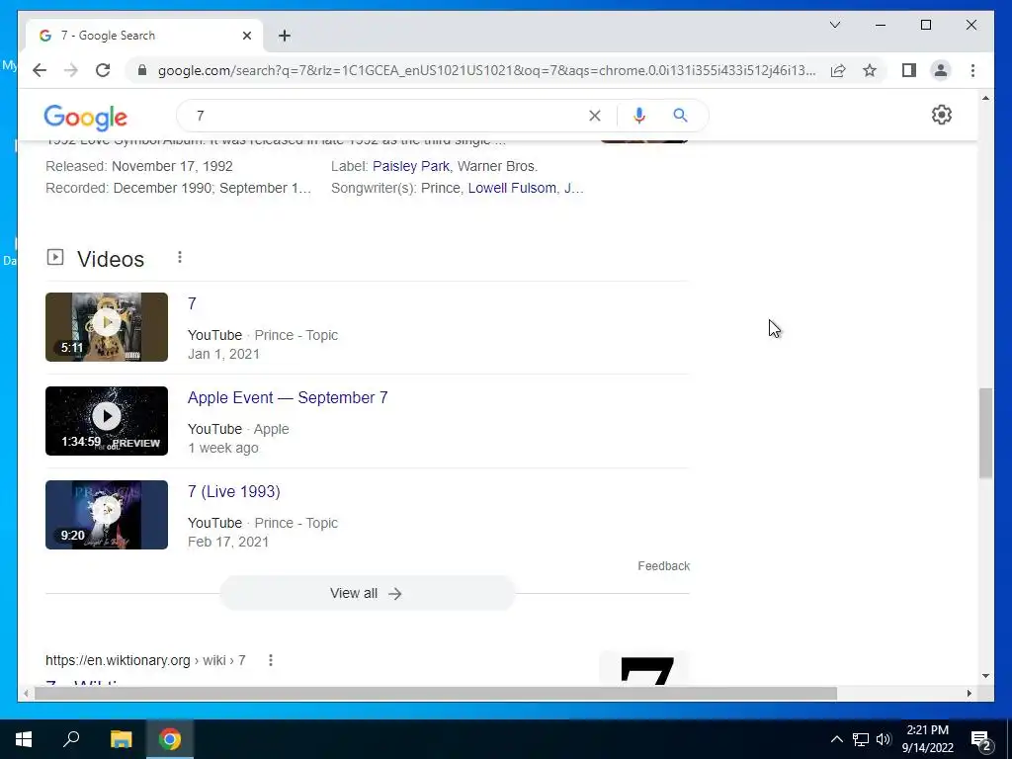
Task: Open the wiktionary result three-dot menu
Action: coord(271,660)
